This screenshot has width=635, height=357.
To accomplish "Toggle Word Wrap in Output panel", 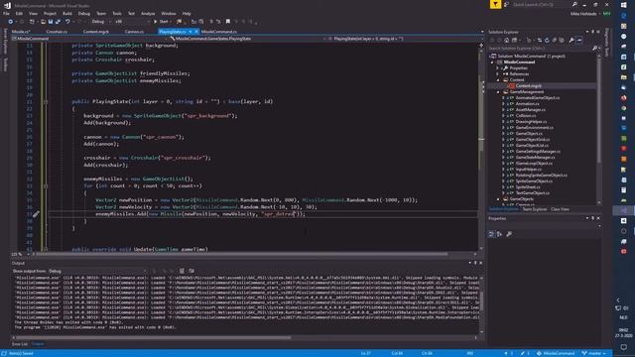I will (191, 271).
